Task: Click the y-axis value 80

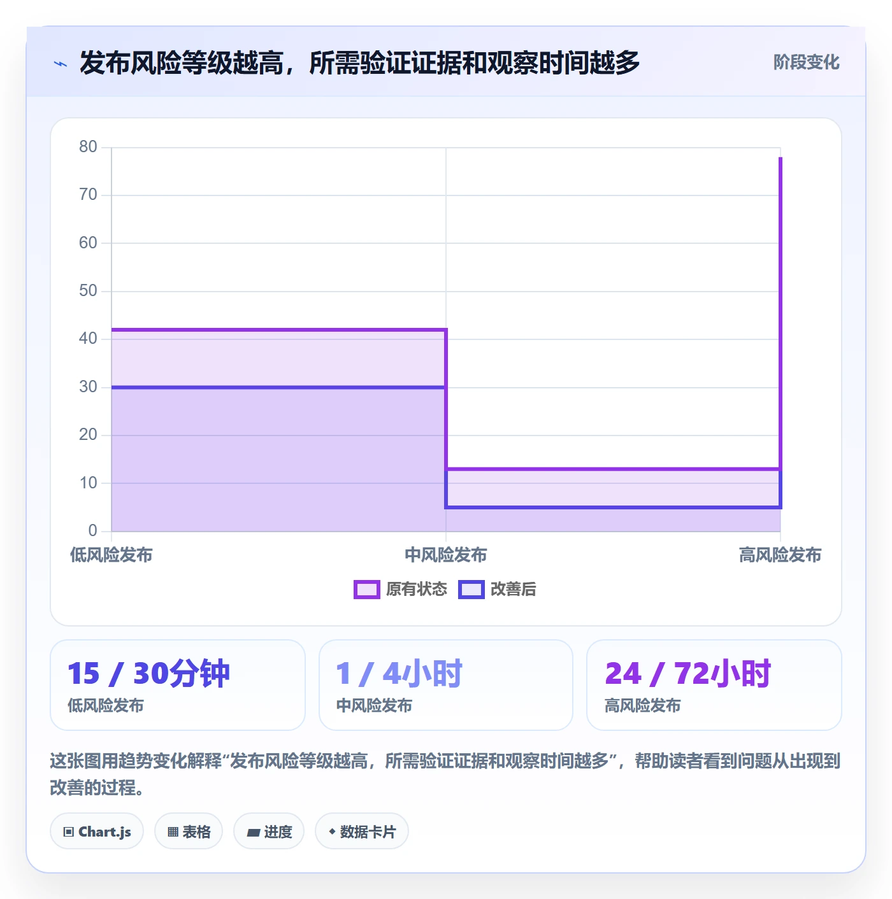Action: pos(88,147)
